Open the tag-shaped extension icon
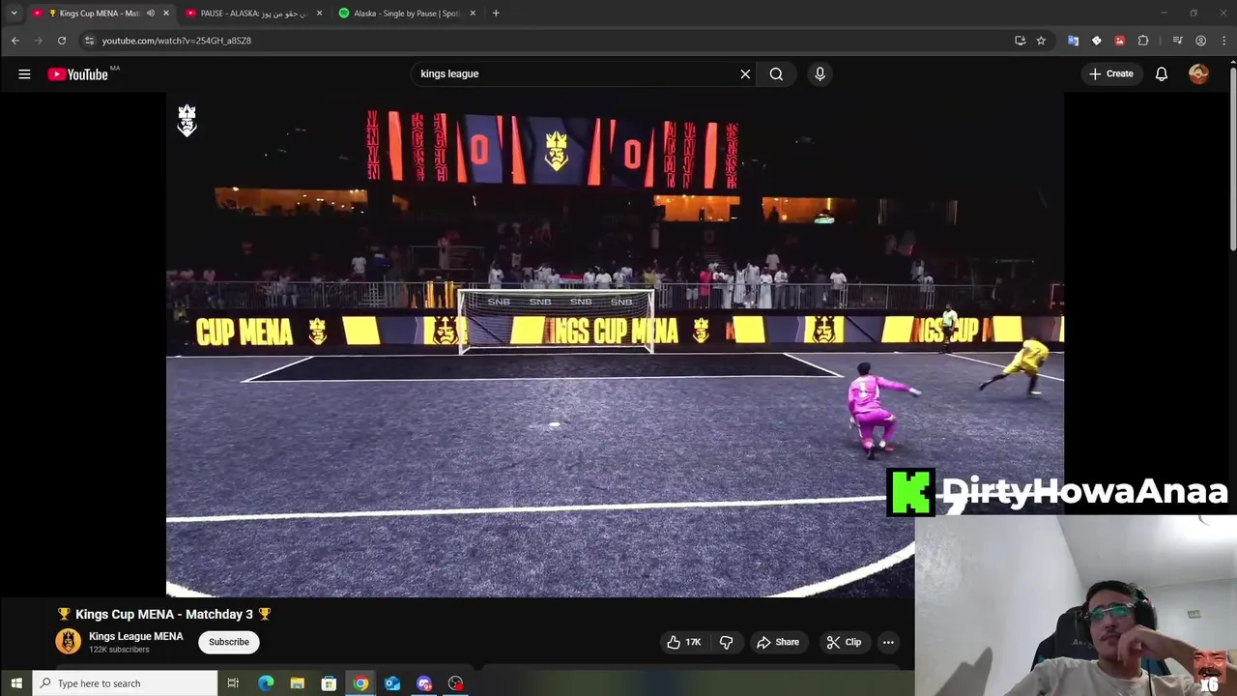1237x696 pixels. click(x=1096, y=41)
